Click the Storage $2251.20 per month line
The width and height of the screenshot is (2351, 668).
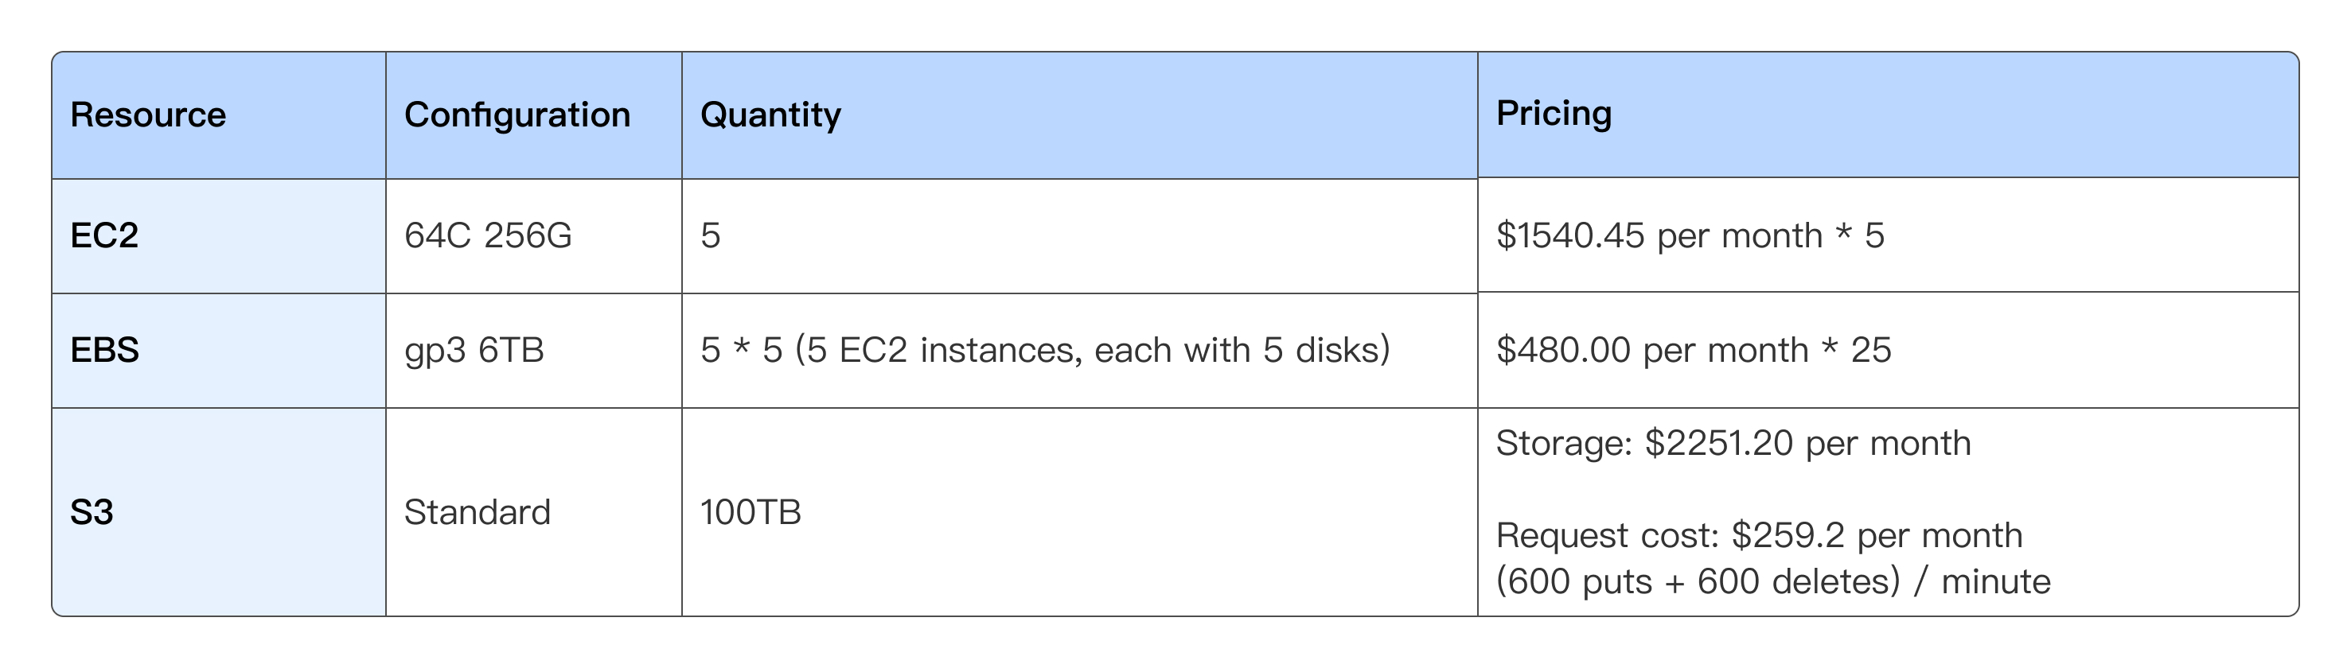coord(1733,443)
